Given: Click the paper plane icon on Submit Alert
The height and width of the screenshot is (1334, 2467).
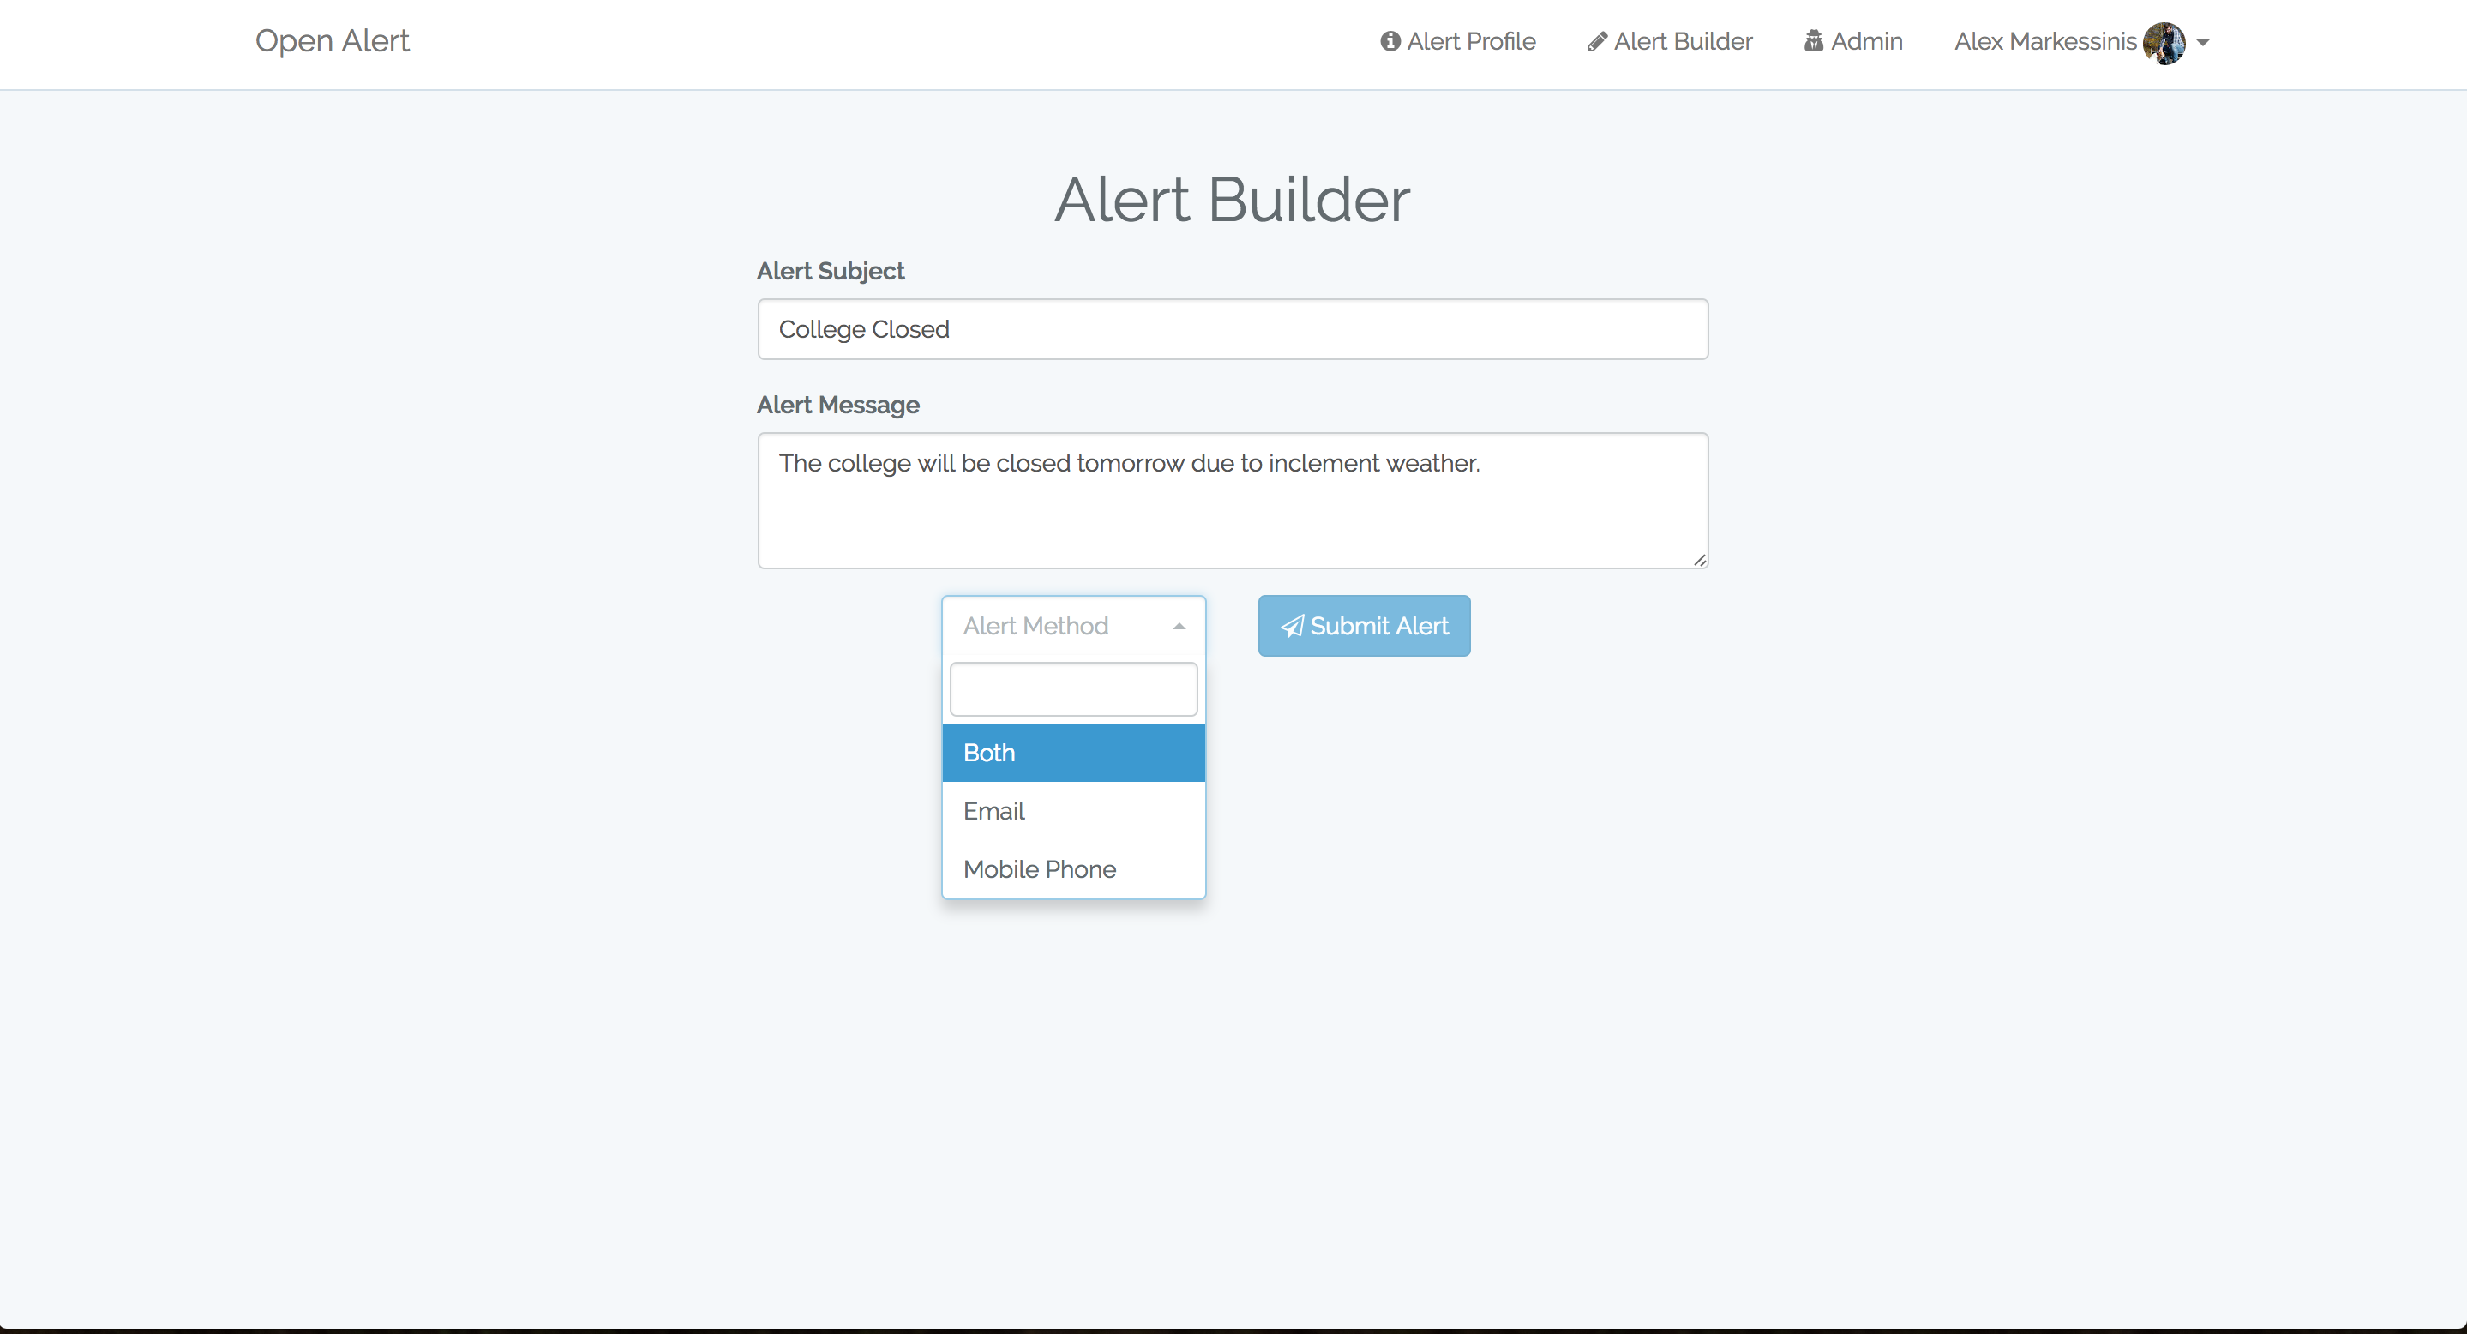Looking at the screenshot, I should [x=1292, y=627].
